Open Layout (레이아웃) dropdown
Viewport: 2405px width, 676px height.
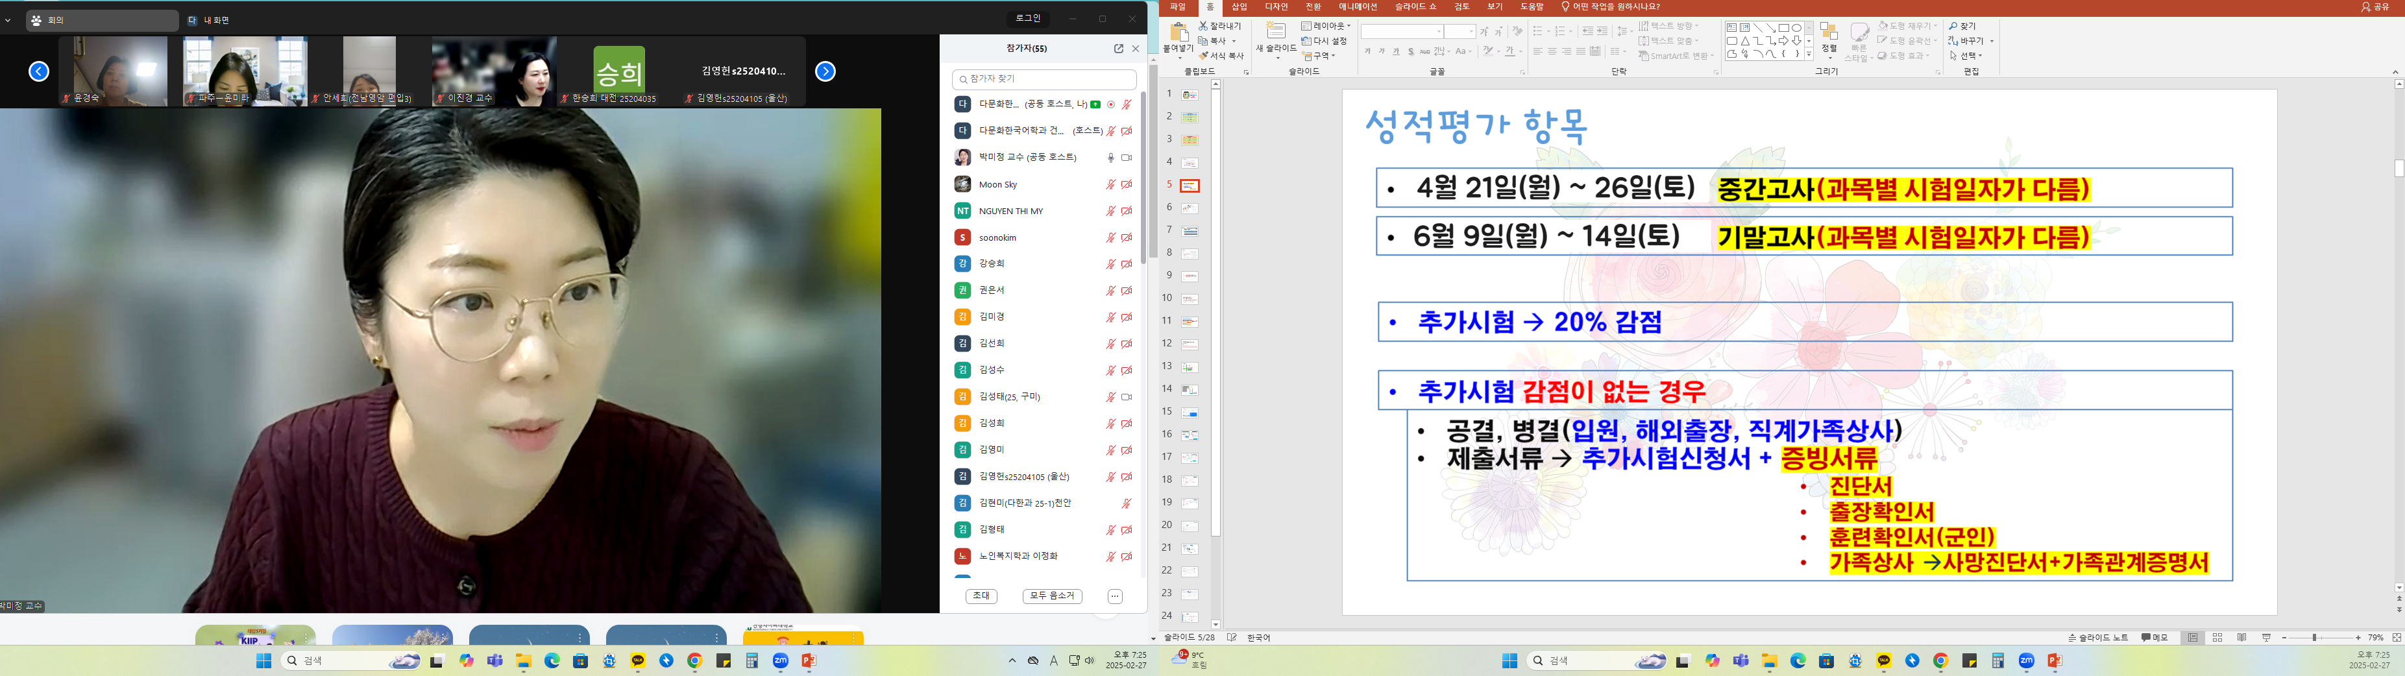tap(1326, 26)
